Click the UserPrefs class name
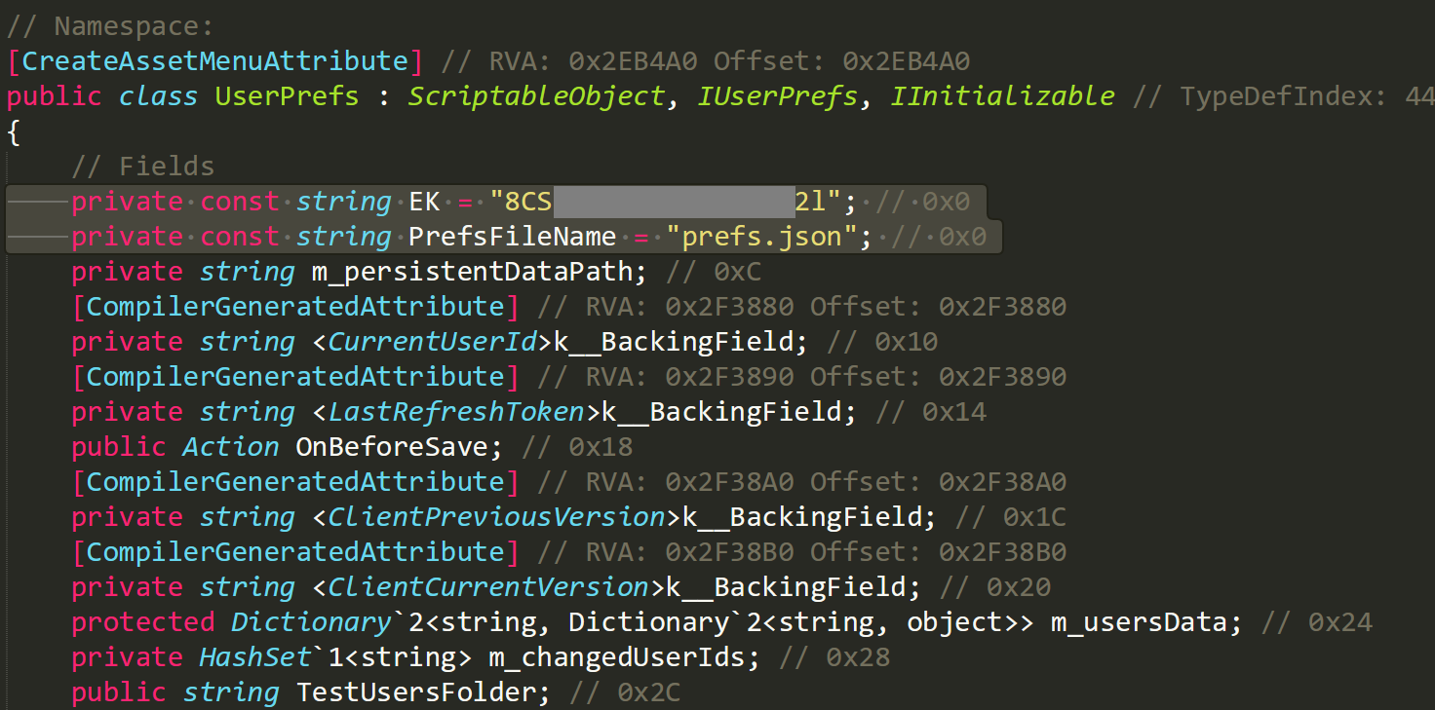 click(x=287, y=96)
